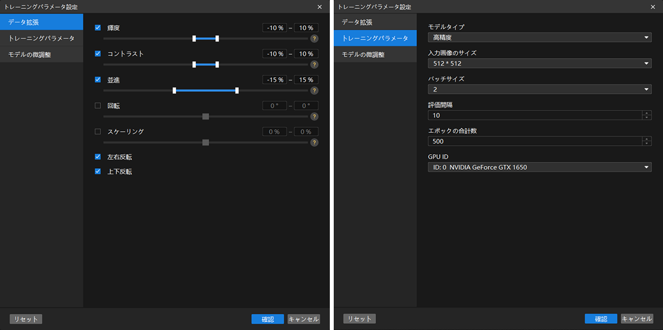Image resolution: width=663 pixels, height=330 pixels.
Task: Click キャンセル button in left dialog
Action: (x=304, y=319)
